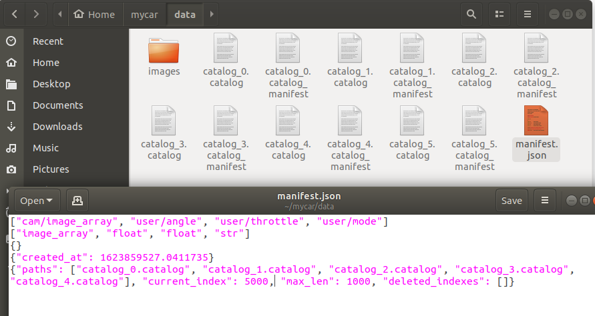Open the Recent sidebar location
This screenshot has height=316, width=595.
[48, 41]
